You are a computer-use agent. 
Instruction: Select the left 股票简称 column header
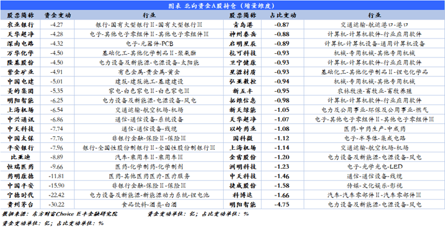(x=20, y=15)
